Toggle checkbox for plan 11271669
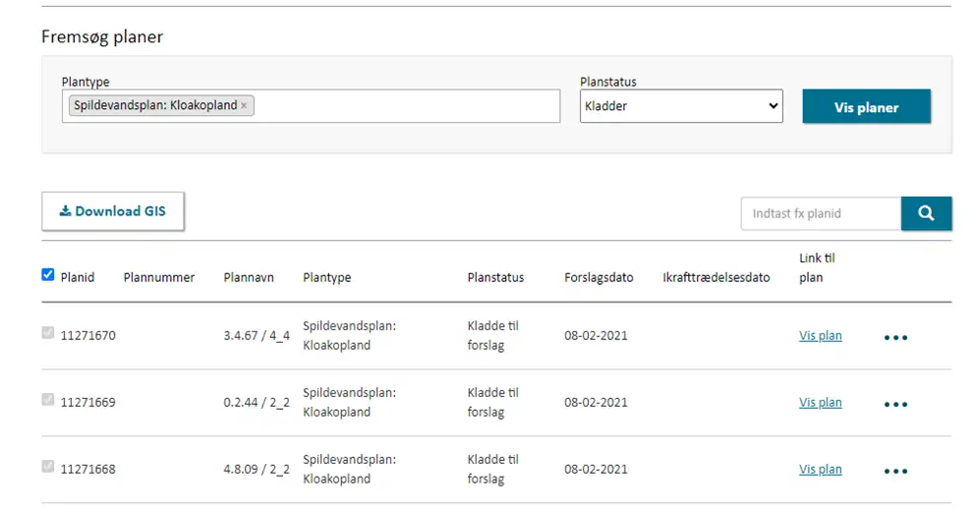 click(48, 400)
